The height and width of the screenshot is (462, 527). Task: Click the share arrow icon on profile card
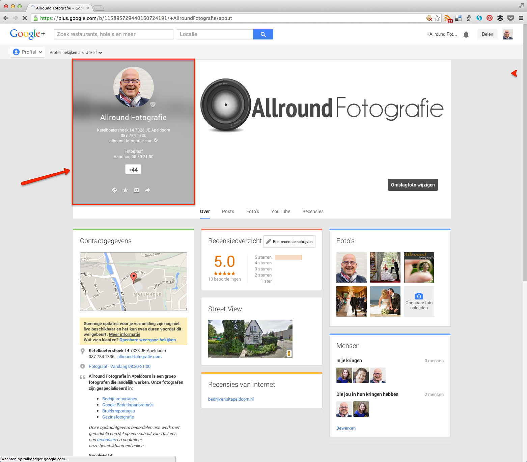click(x=147, y=190)
